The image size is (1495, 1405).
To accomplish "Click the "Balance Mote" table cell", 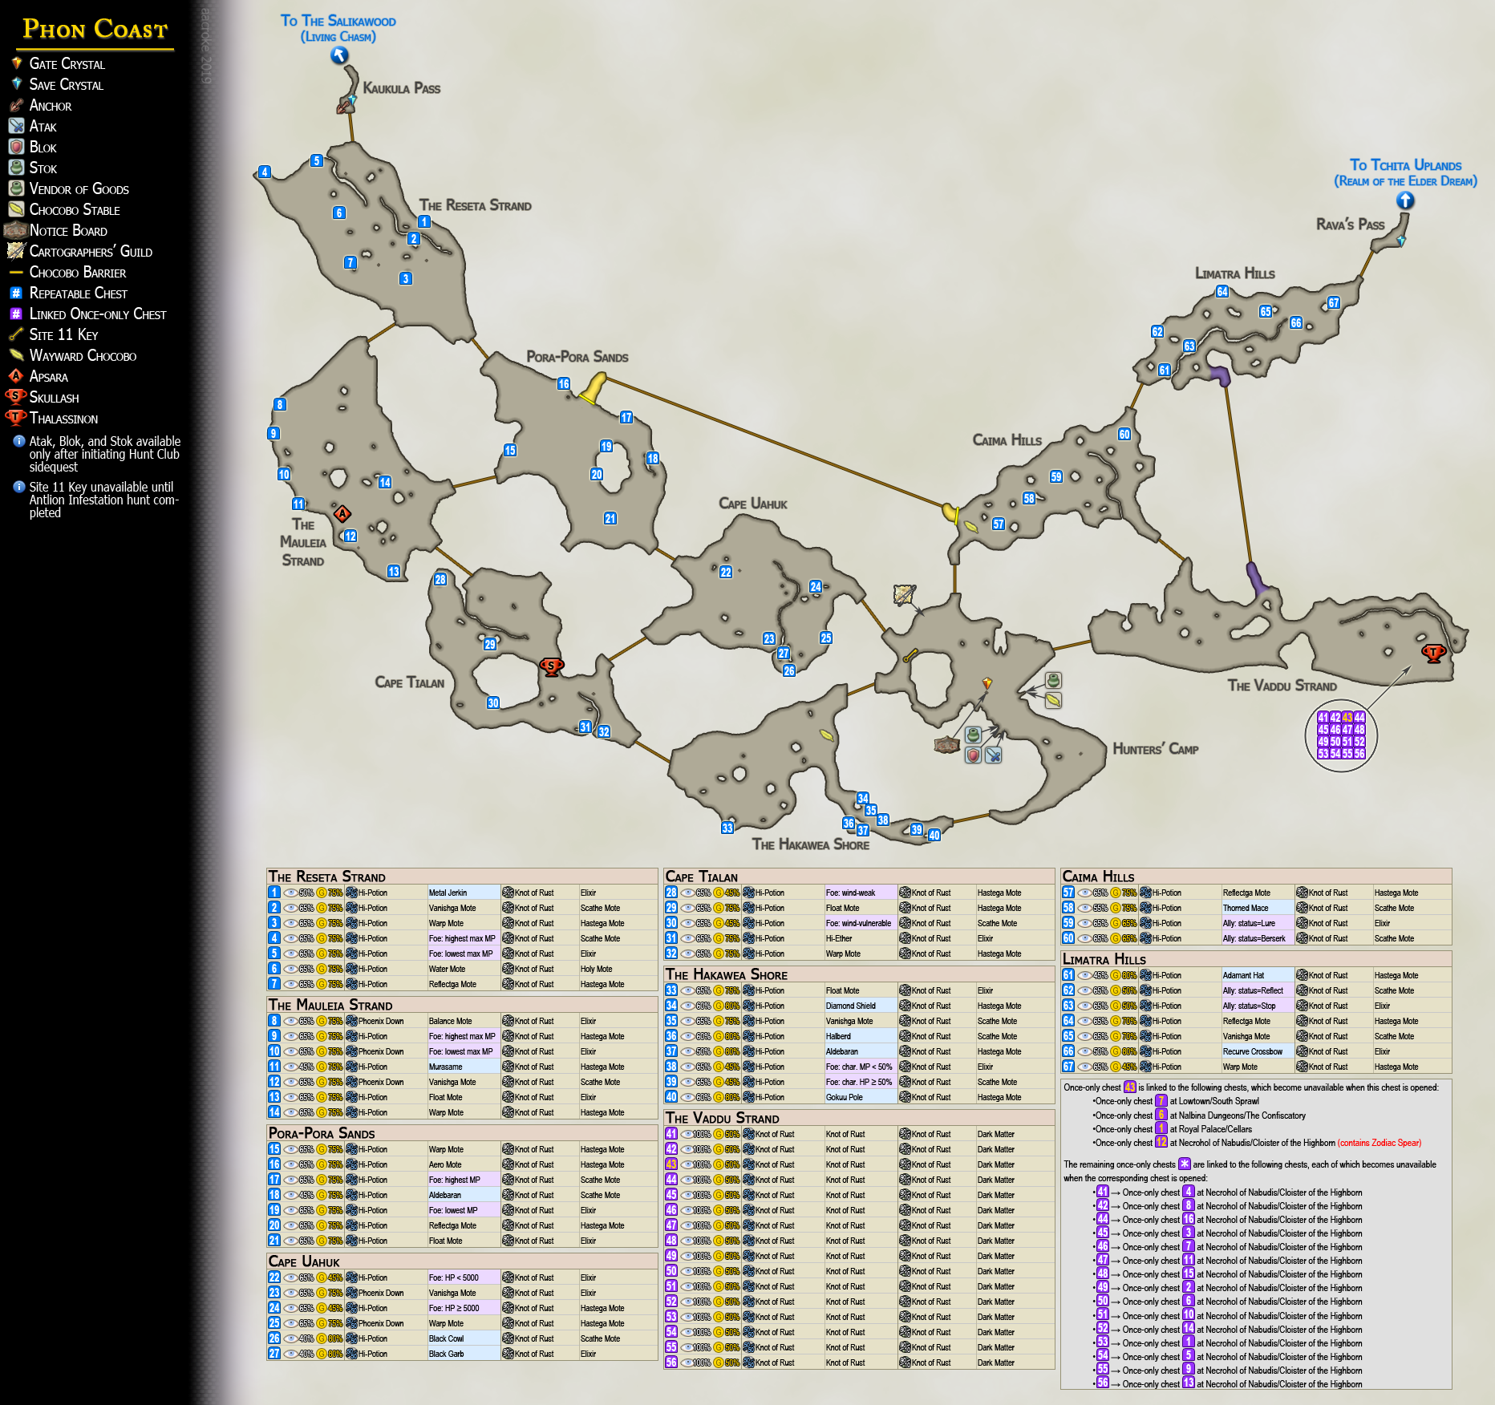I will point(464,1021).
